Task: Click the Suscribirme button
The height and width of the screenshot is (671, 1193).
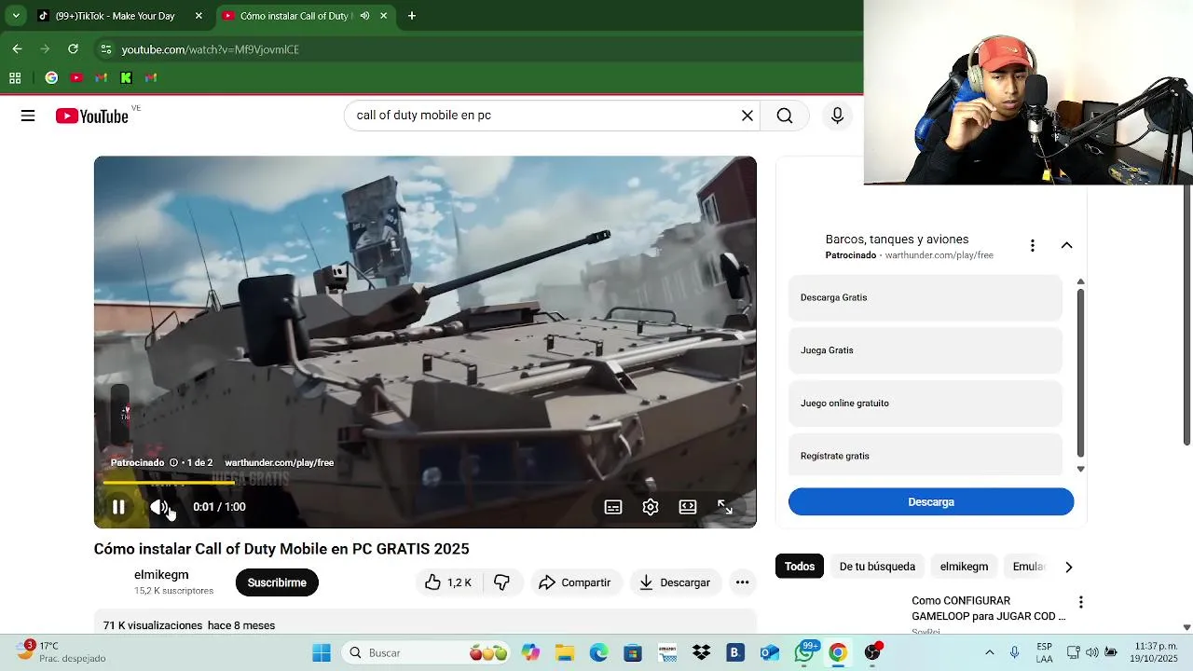Action: (x=277, y=582)
